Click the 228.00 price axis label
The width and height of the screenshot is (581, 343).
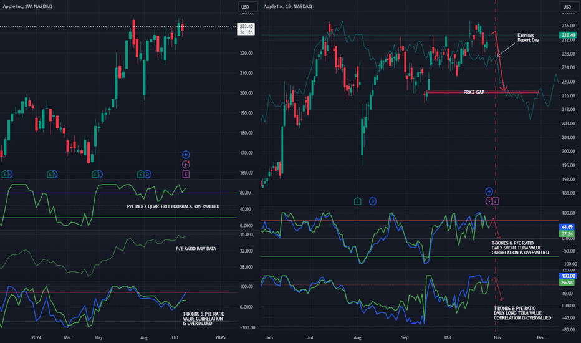click(x=568, y=54)
